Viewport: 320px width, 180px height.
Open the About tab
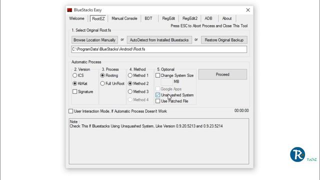tap(226, 18)
